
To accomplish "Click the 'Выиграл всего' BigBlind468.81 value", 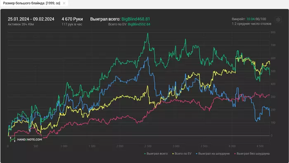I will (x=136, y=19).
